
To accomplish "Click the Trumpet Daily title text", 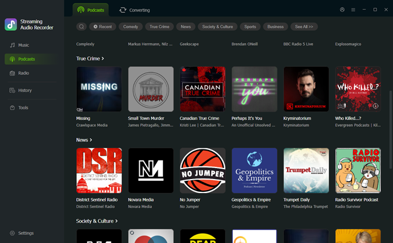I will (296, 200).
